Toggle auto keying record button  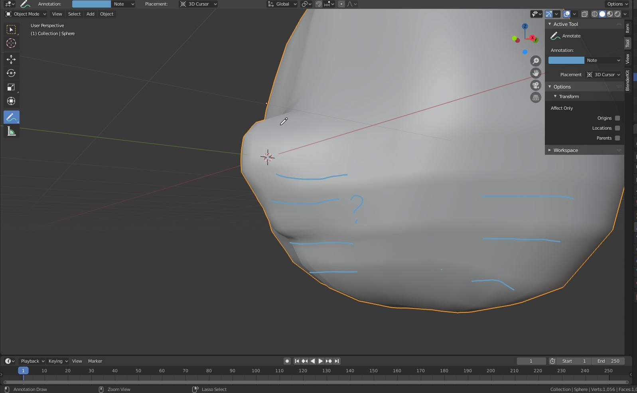coord(287,361)
